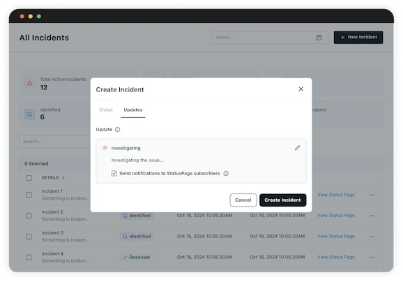Check the Incident 1 row checkbox

coord(29,195)
